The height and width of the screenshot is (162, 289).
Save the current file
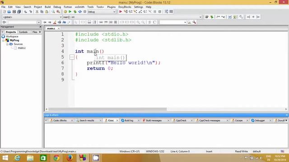[x=14, y=12]
